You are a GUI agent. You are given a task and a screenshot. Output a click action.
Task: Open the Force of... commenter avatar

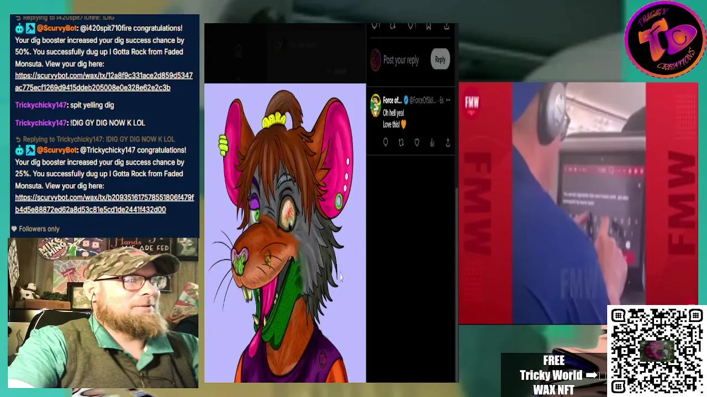[x=376, y=105]
